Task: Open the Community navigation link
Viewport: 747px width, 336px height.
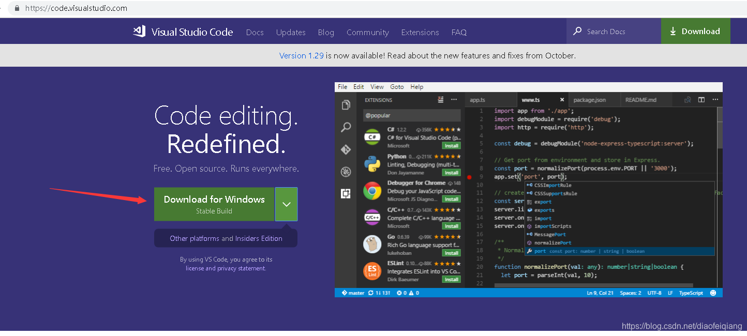Action: tap(368, 32)
